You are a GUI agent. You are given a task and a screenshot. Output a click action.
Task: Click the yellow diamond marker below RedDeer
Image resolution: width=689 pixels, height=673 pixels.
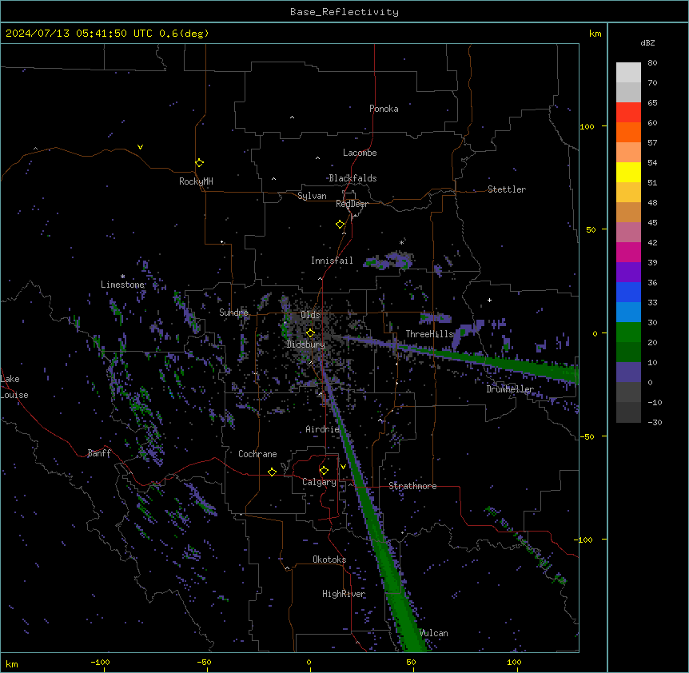pyautogui.click(x=340, y=225)
